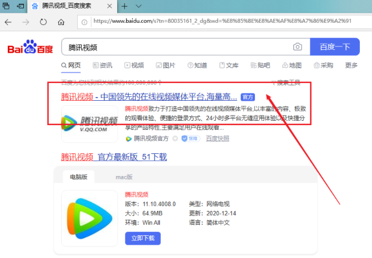Click update date 2020-12-14
This screenshot has width=372, height=258.
(221, 214)
